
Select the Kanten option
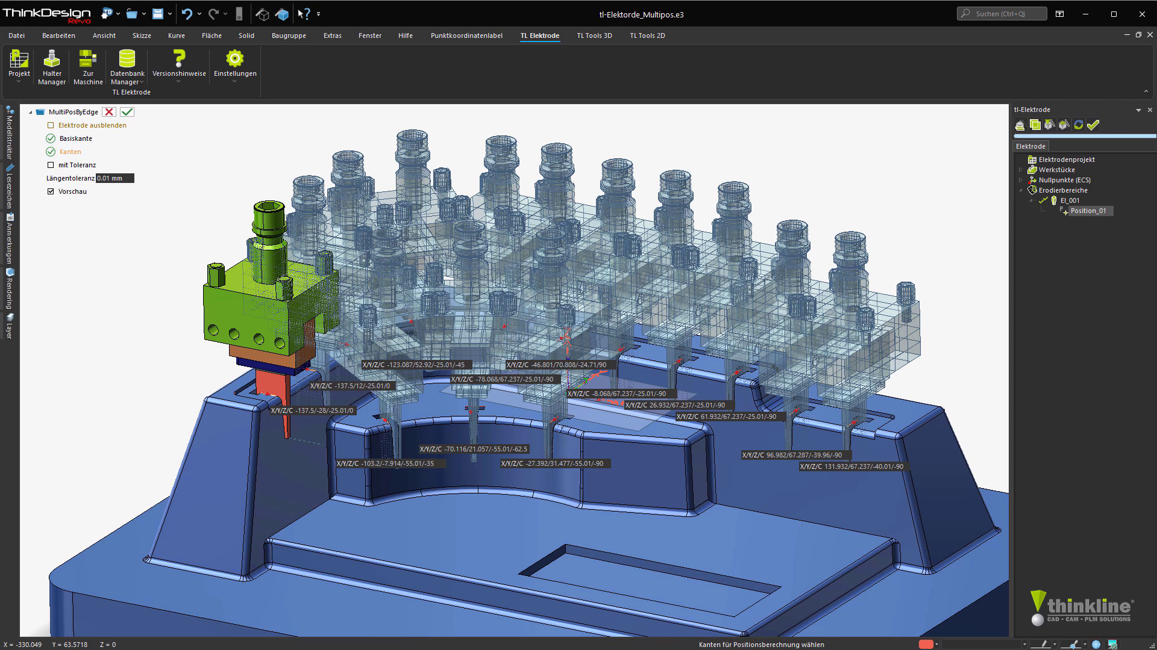[64, 152]
